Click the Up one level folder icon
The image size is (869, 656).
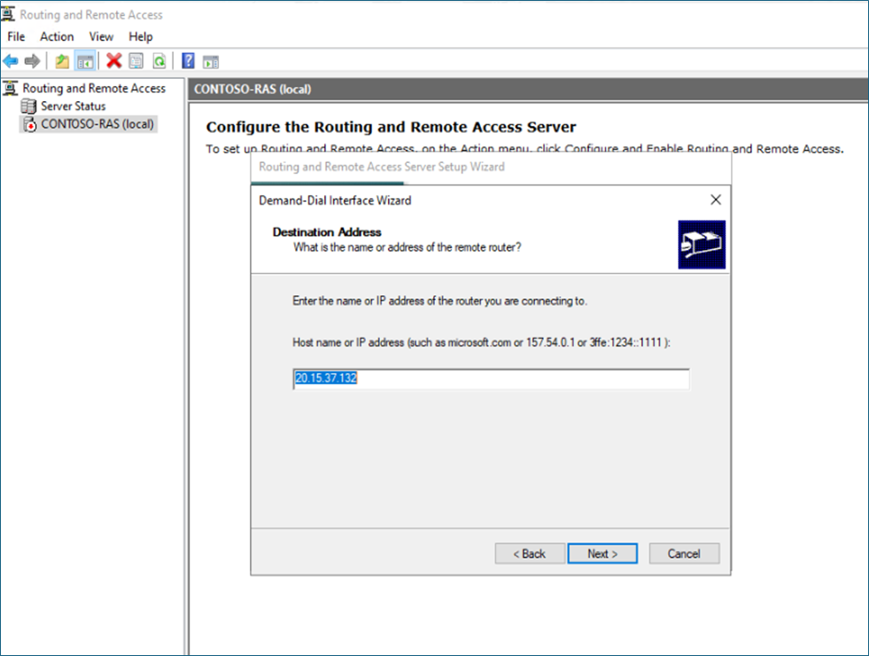tap(62, 61)
